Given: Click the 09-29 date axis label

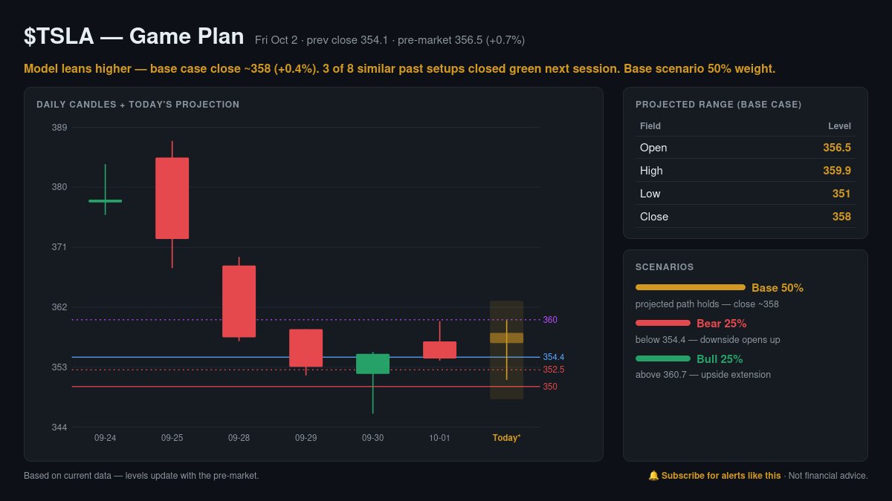Looking at the screenshot, I should pyautogui.click(x=306, y=438).
